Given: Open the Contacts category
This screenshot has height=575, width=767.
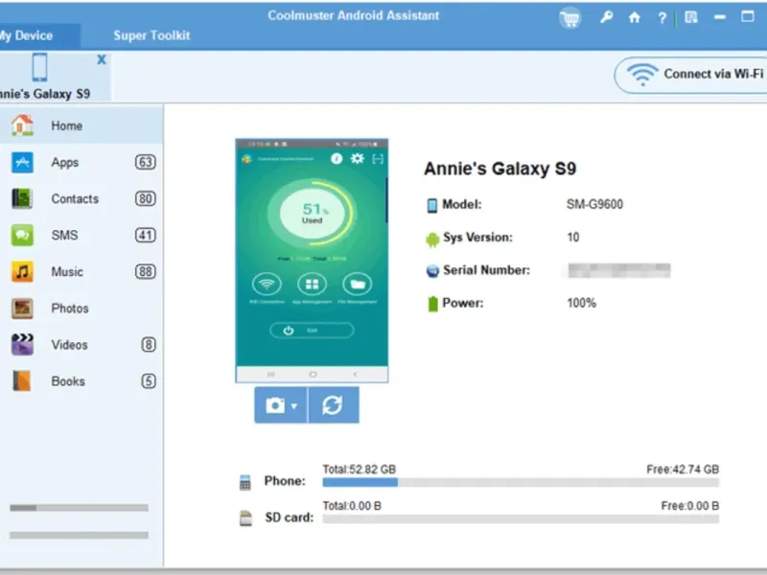Looking at the screenshot, I should coord(81,198).
